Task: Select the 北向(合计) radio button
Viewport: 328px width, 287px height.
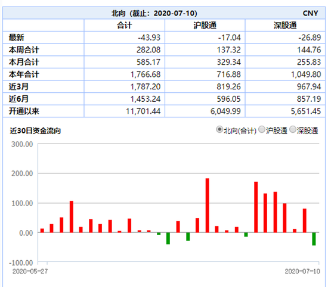Action: pos(219,130)
